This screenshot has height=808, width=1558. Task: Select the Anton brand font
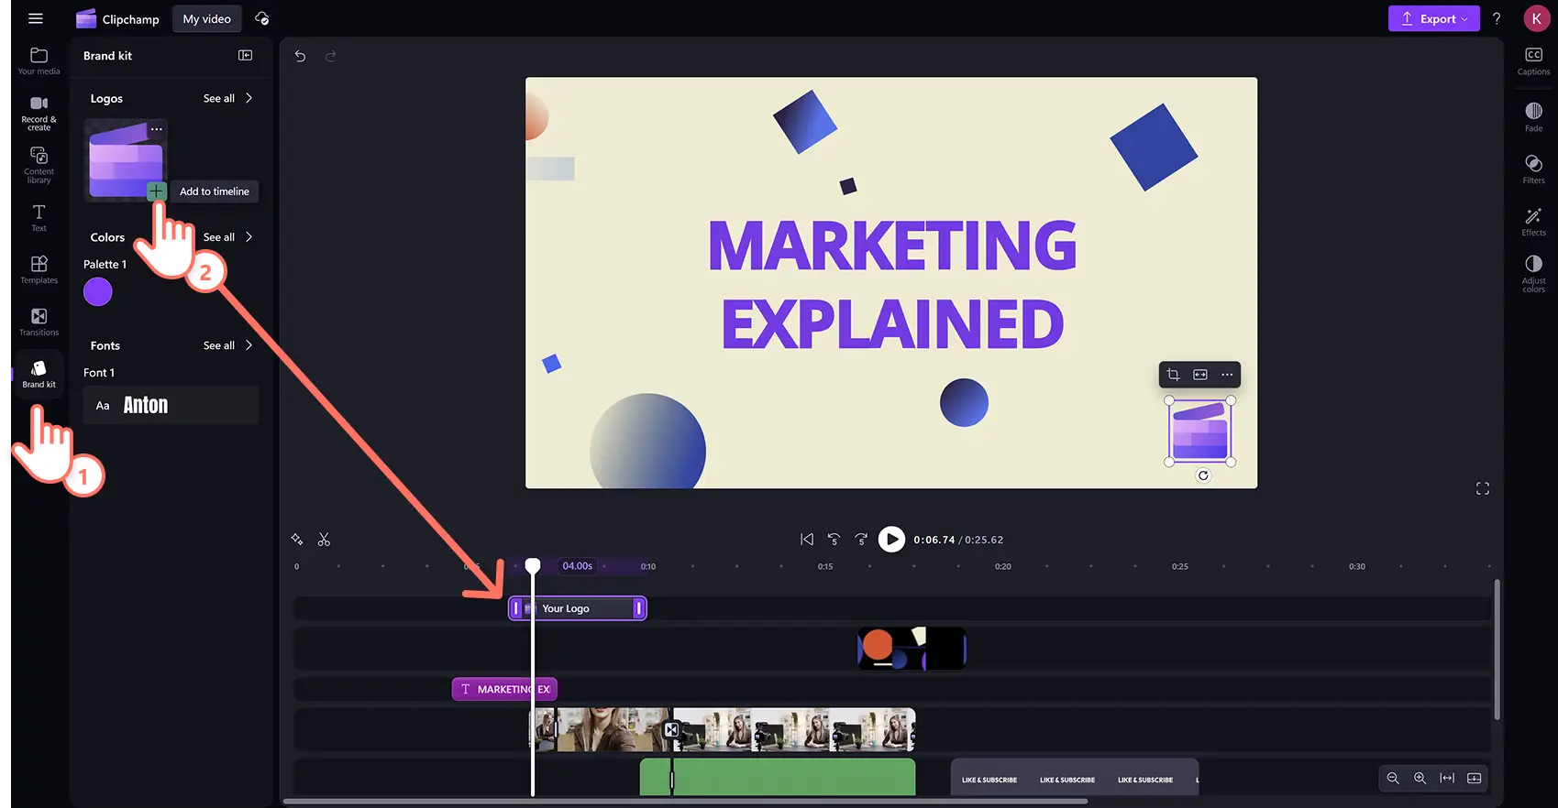171,405
